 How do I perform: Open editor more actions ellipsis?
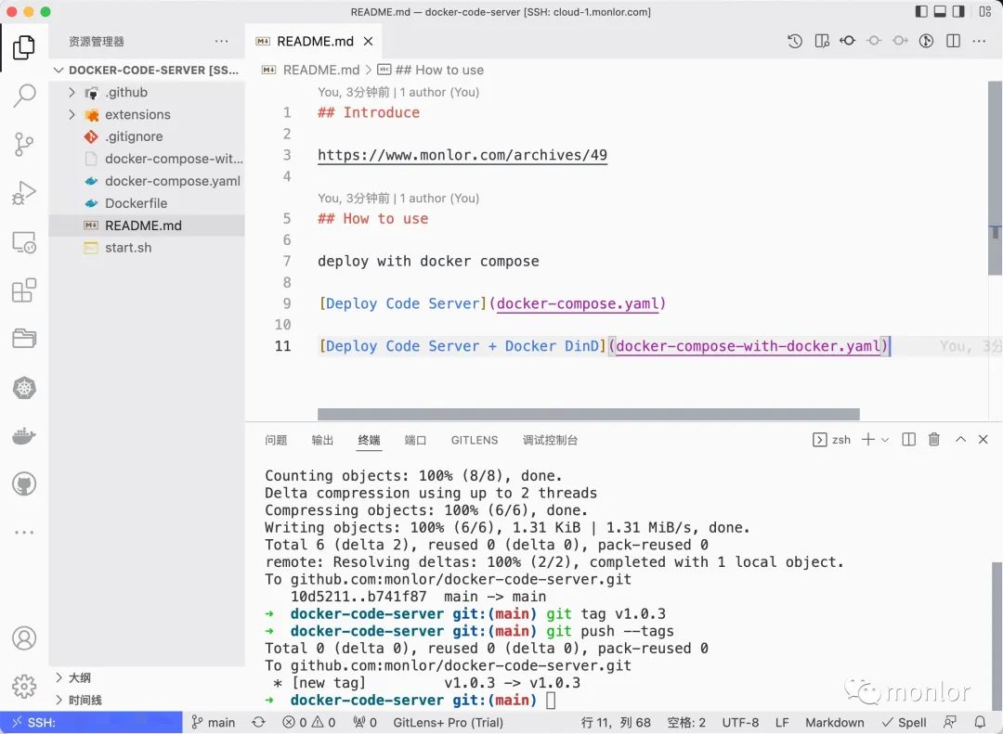tap(980, 42)
